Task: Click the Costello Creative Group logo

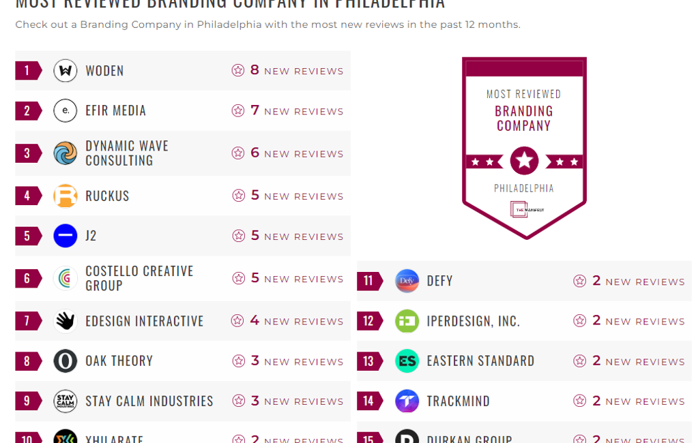Action: (66, 278)
